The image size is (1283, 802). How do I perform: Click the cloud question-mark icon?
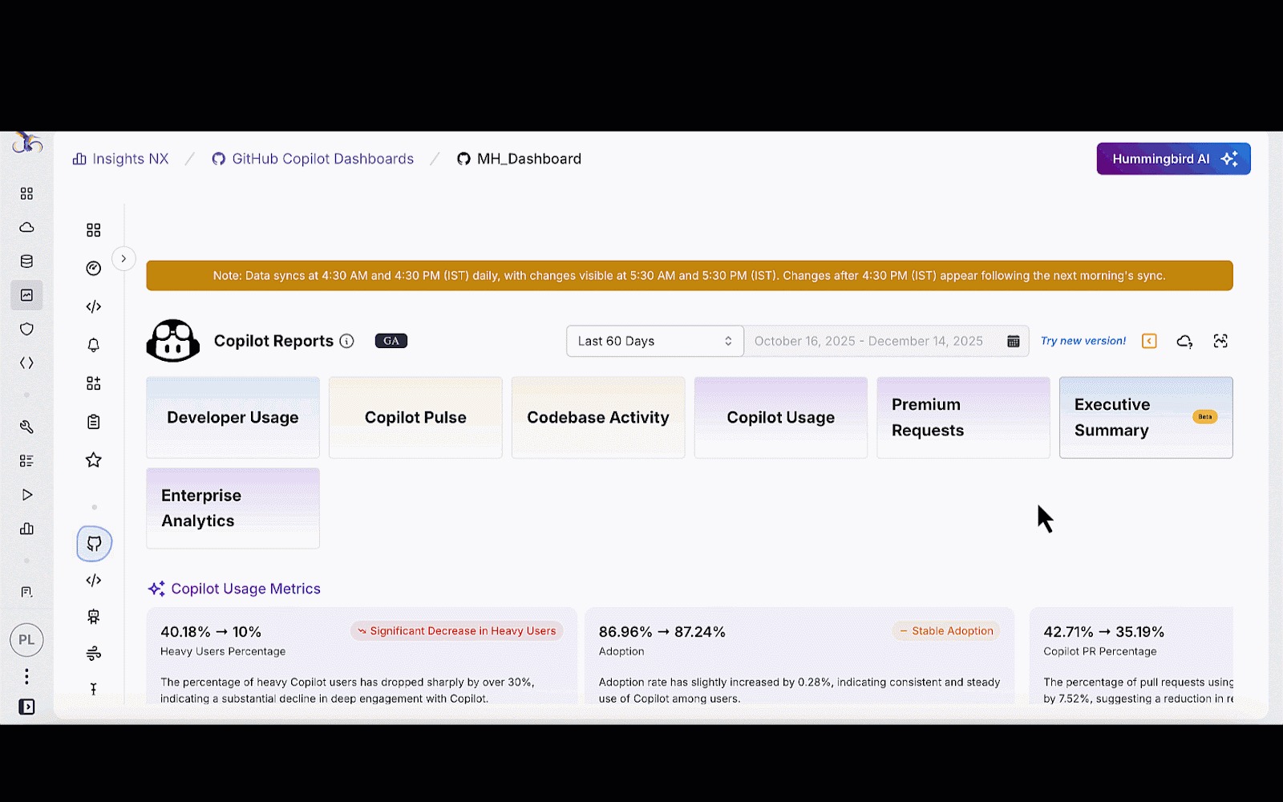[x=1184, y=342]
